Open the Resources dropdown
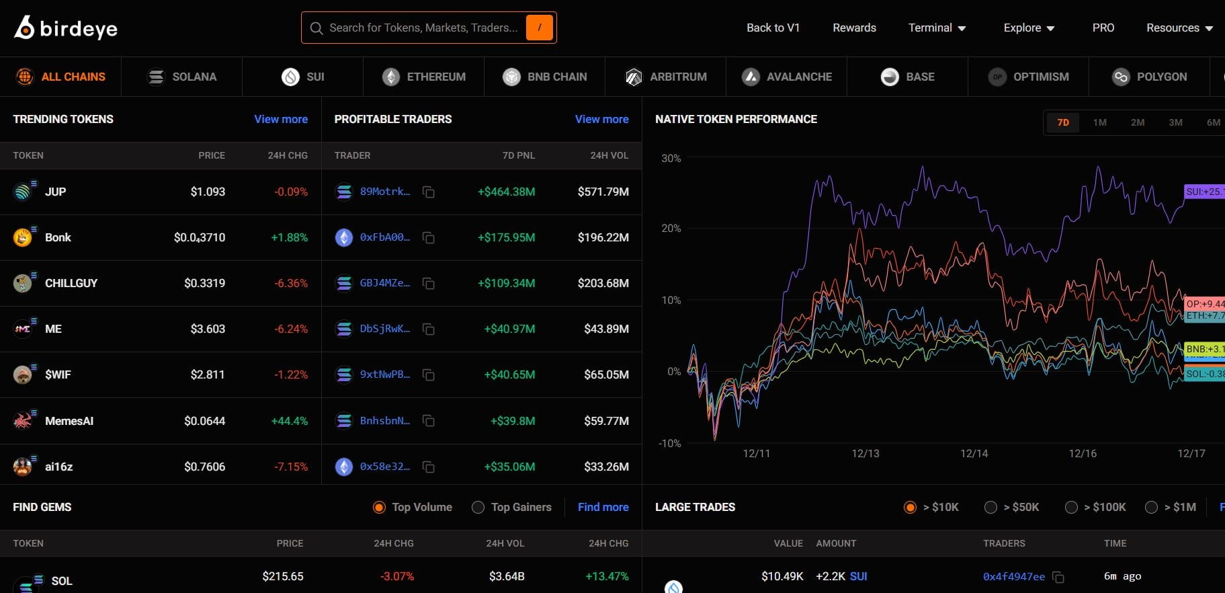 [x=1179, y=28]
